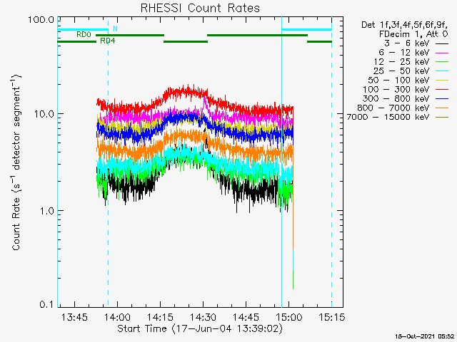Click orange line swatch for 800 - 7000 keV
This screenshot has height=342, width=457.
442,108
